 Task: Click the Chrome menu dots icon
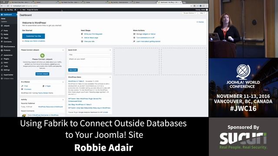click(x=207, y=6)
